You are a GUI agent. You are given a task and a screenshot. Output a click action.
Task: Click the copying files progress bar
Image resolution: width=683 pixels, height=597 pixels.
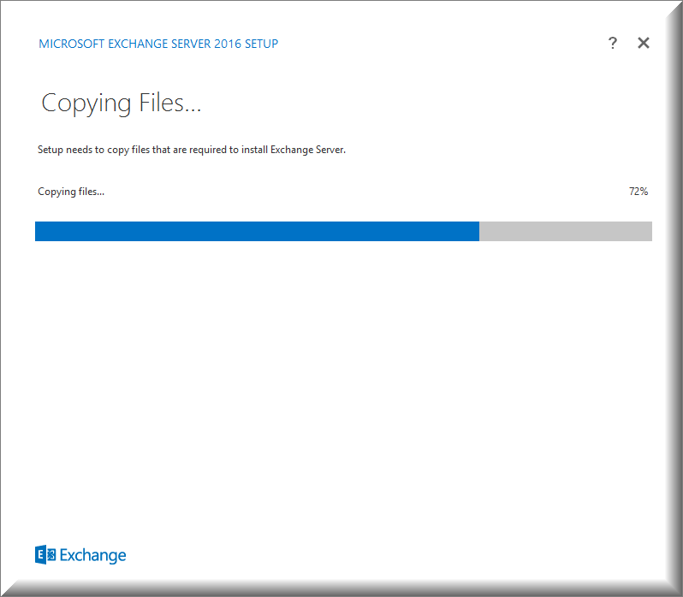[343, 231]
